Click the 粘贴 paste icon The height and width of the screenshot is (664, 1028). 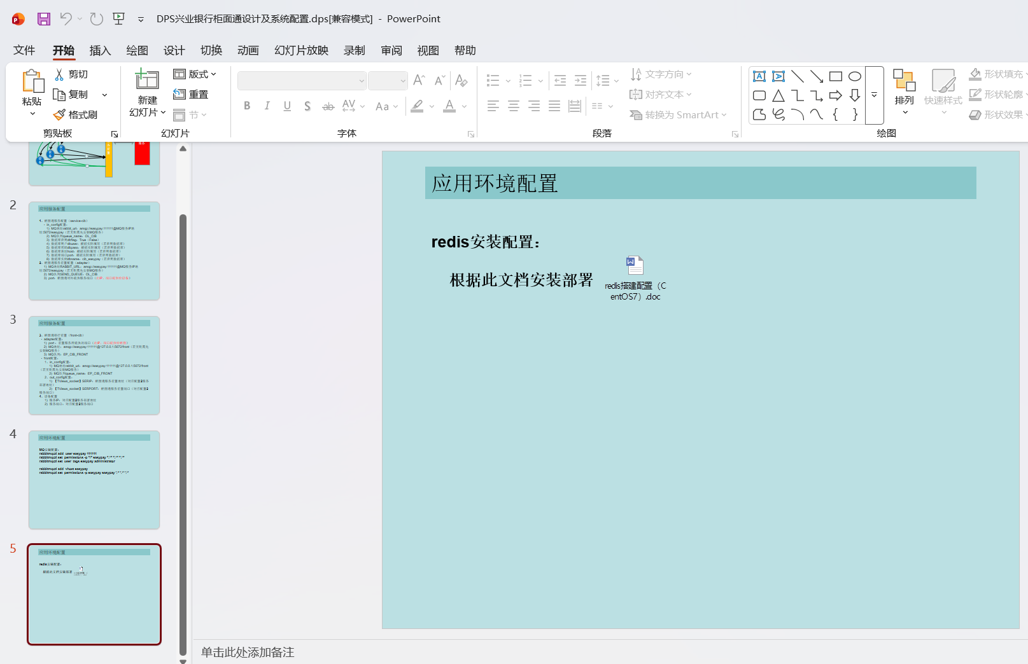pyautogui.click(x=32, y=81)
